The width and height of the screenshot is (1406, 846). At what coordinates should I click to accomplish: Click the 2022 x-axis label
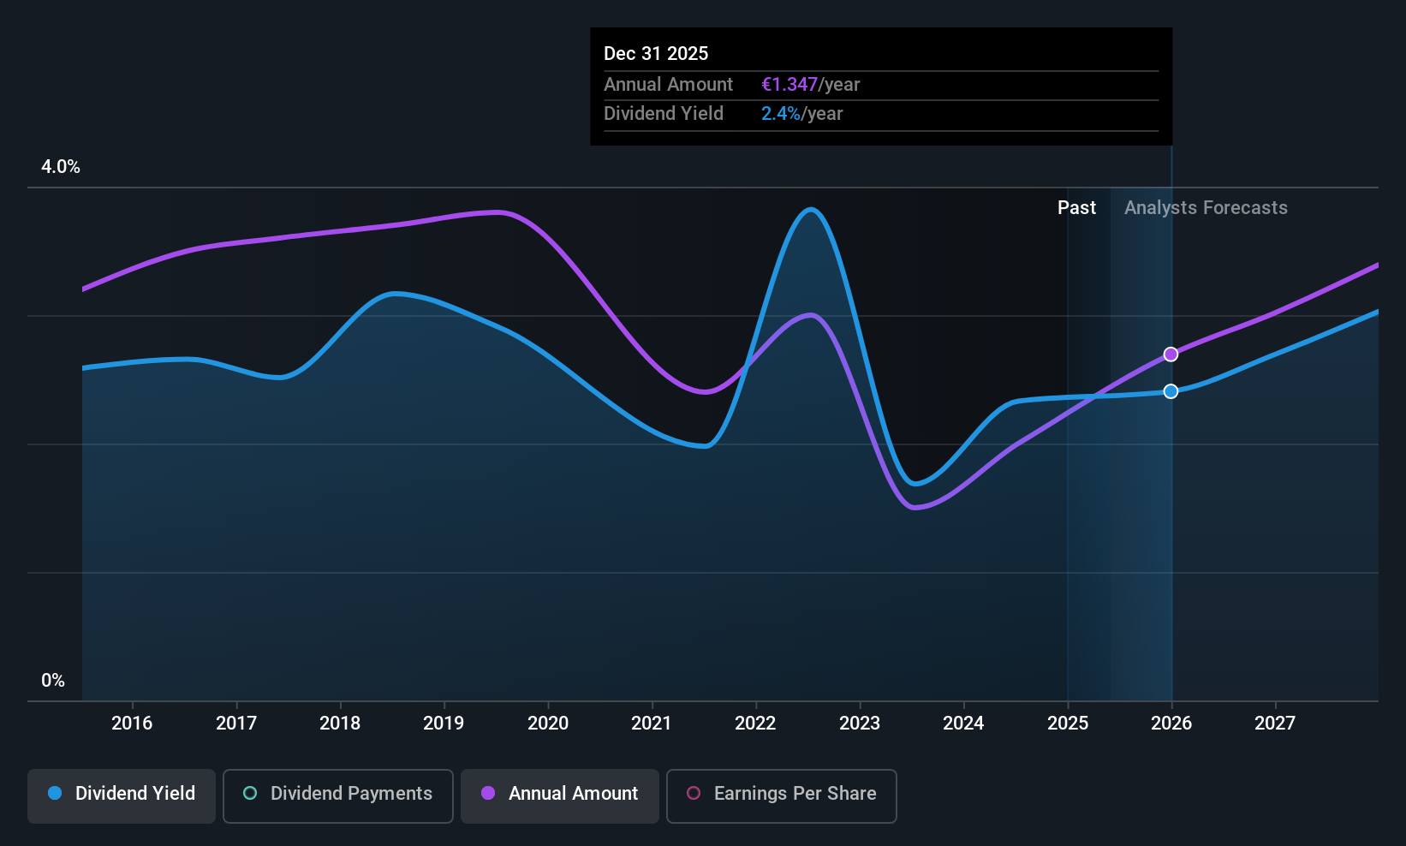pos(755,724)
